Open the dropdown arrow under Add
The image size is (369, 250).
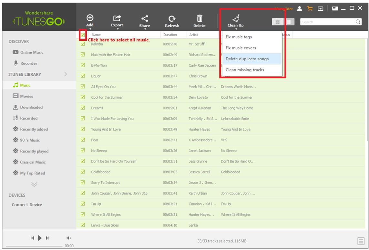point(90,29)
